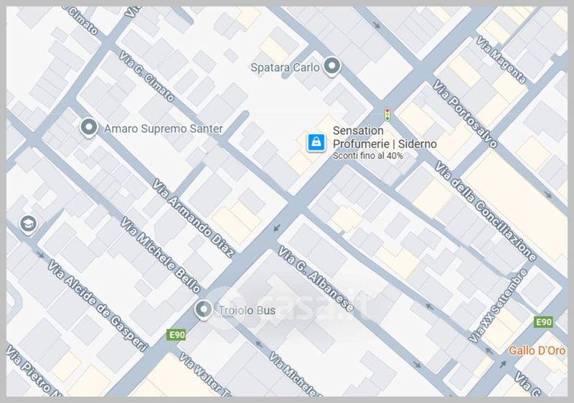
Task: Click the Via della Conciliazione street name
Action: click(x=486, y=211)
